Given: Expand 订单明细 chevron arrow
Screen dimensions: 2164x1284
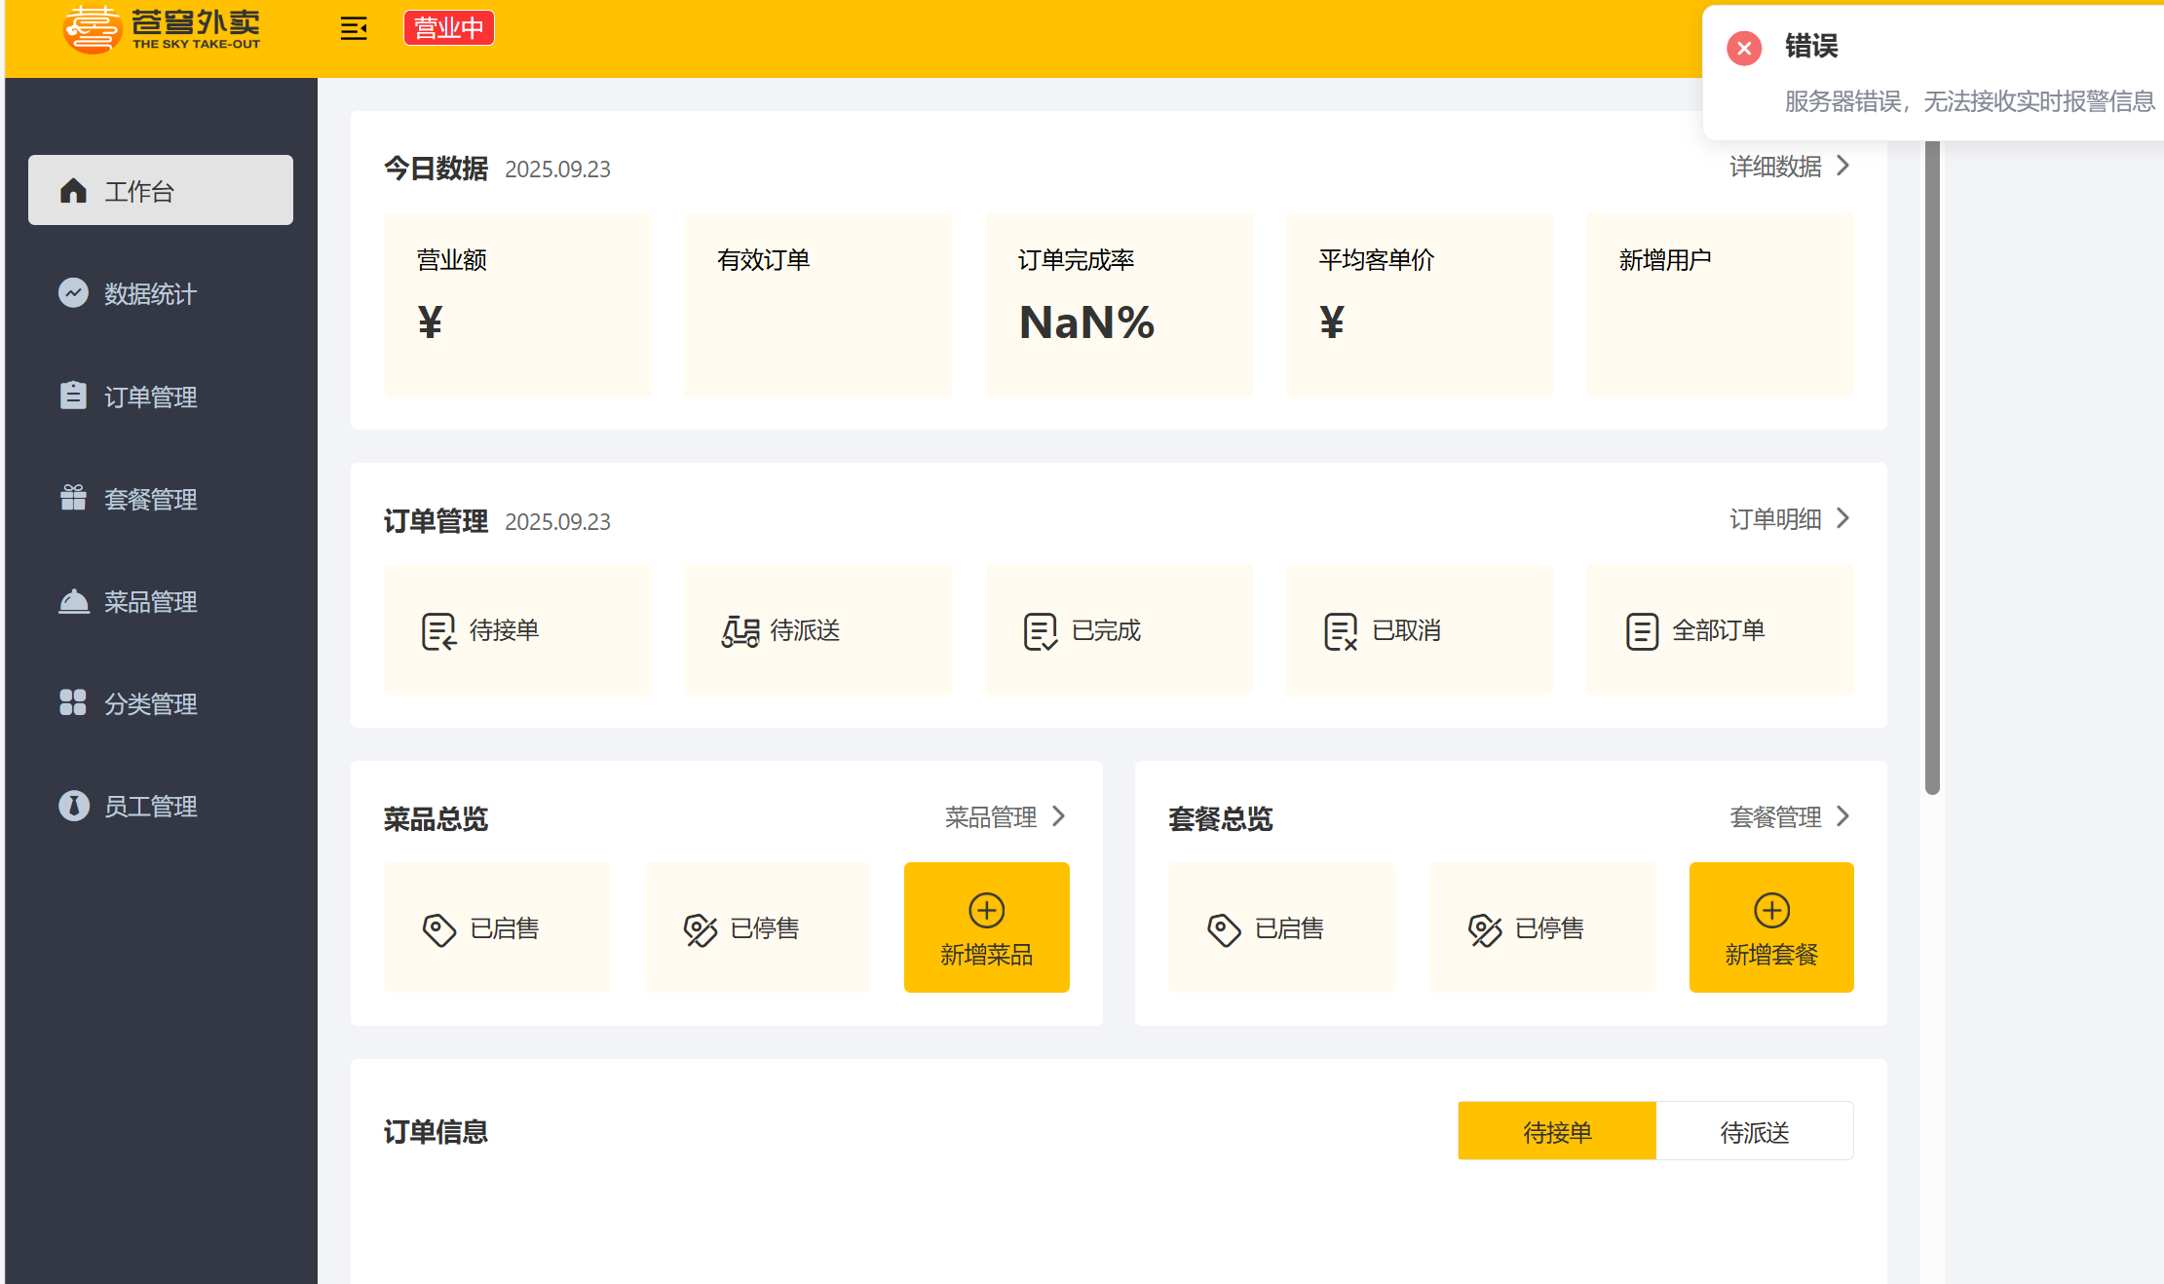Looking at the screenshot, I should (x=1842, y=518).
